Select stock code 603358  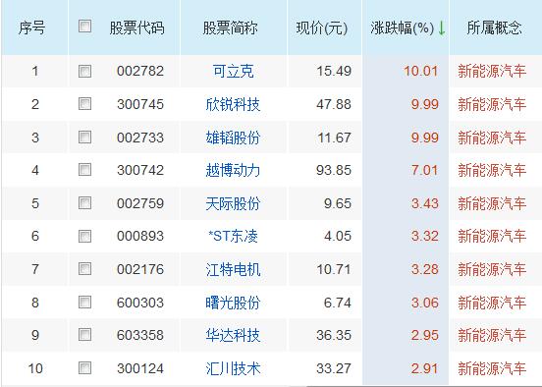click(x=140, y=335)
